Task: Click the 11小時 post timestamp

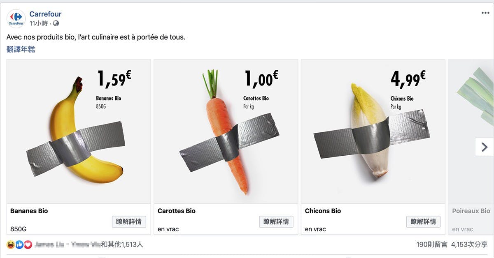Action: (x=38, y=23)
